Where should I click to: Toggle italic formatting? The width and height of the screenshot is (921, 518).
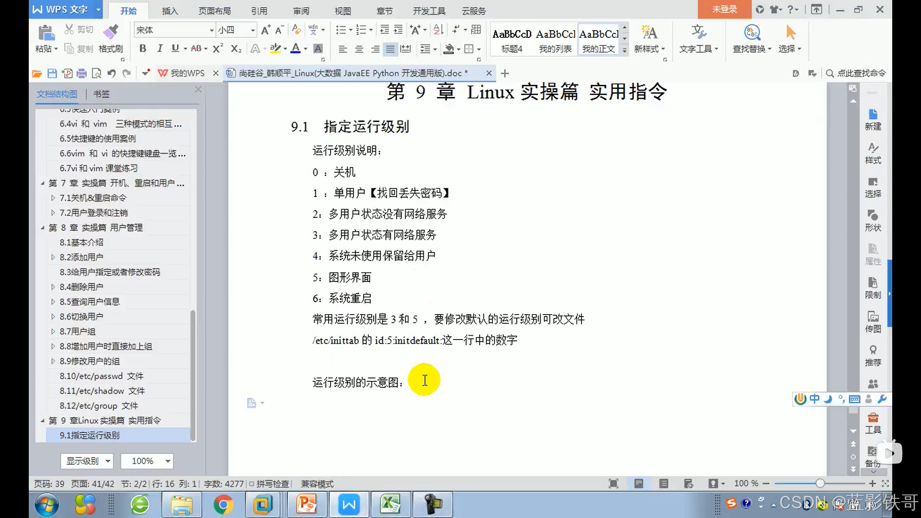[x=160, y=48]
